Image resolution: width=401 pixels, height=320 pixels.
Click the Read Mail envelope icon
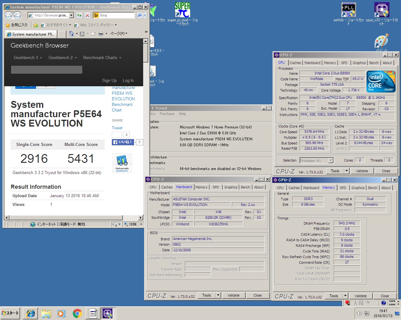click(93, 34)
